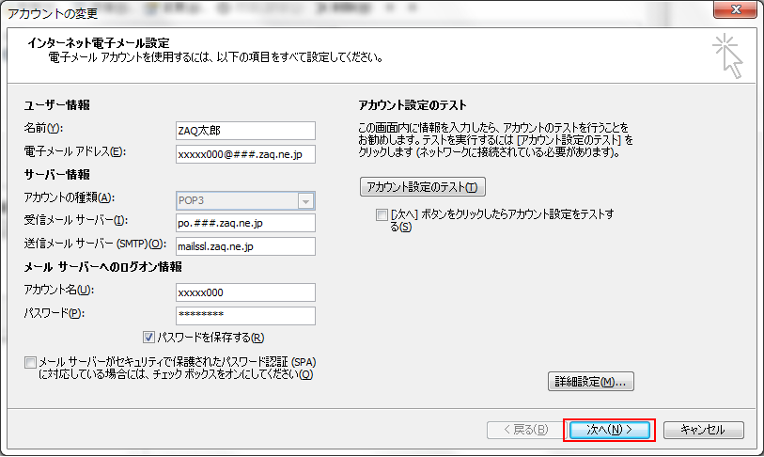Click the パスワード input field
This screenshot has width=764, height=457.
245,316
